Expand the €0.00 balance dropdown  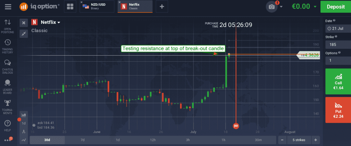(x=304, y=7)
